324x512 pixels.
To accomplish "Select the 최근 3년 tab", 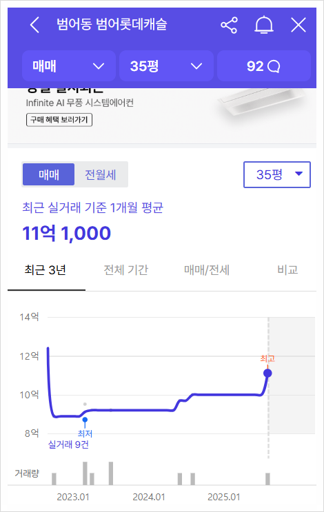I will [x=45, y=270].
